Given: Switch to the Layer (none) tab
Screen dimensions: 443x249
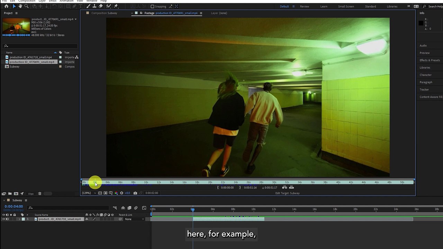Looking at the screenshot, I should pyautogui.click(x=219, y=13).
